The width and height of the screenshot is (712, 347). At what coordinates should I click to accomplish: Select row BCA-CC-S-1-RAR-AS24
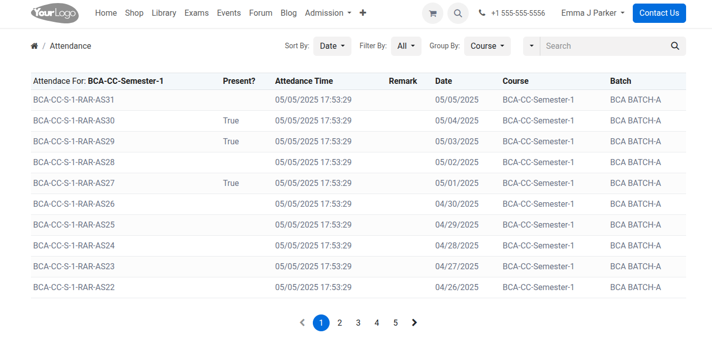click(359, 246)
